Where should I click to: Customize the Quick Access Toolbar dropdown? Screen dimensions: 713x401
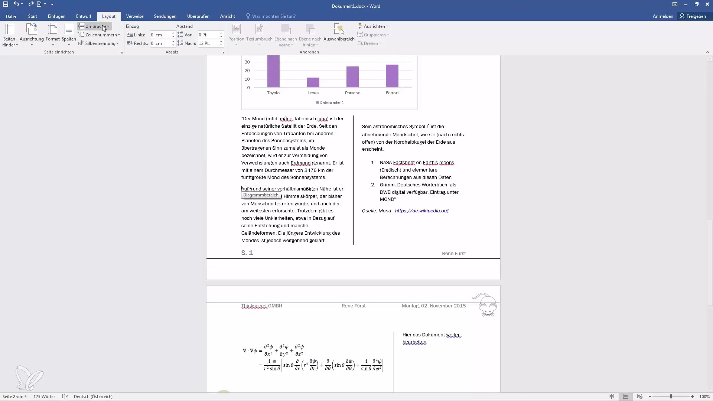pos(52,4)
